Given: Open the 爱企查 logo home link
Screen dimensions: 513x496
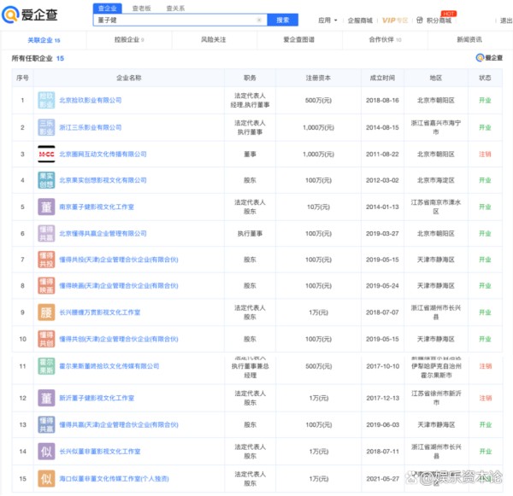Looking at the screenshot, I should click(30, 15).
